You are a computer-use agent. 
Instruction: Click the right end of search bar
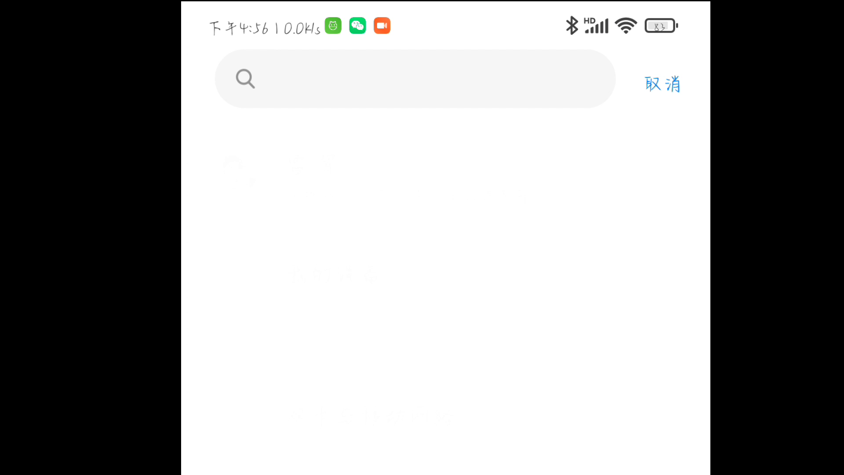[x=598, y=79]
